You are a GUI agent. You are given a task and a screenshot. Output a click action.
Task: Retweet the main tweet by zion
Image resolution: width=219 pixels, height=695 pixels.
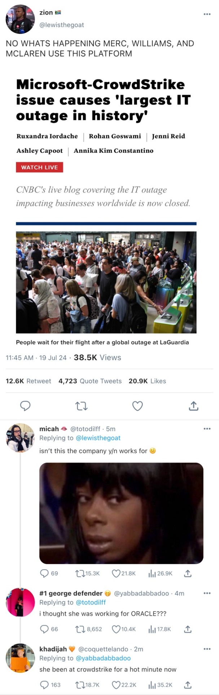click(82, 406)
